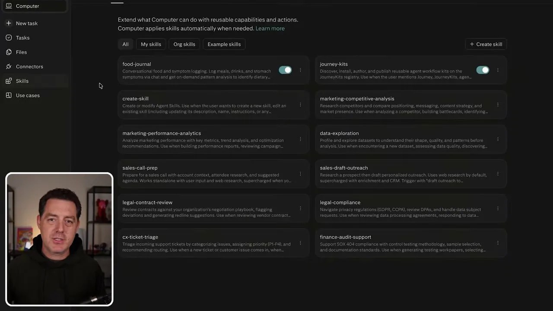Open more options for food-journal skill
The image size is (553, 311).
(x=300, y=70)
